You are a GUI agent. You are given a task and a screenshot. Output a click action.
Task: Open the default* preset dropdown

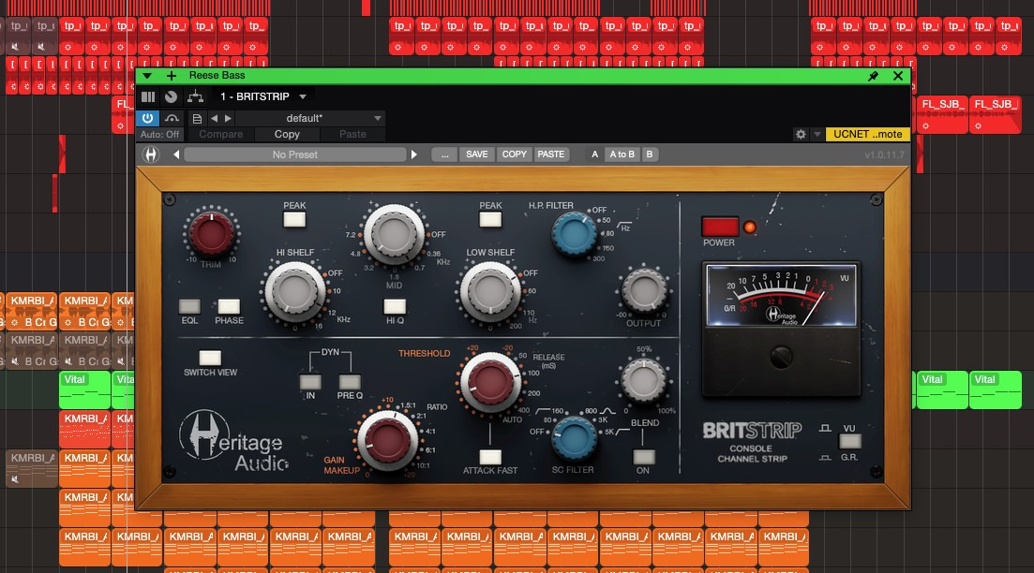click(x=310, y=119)
